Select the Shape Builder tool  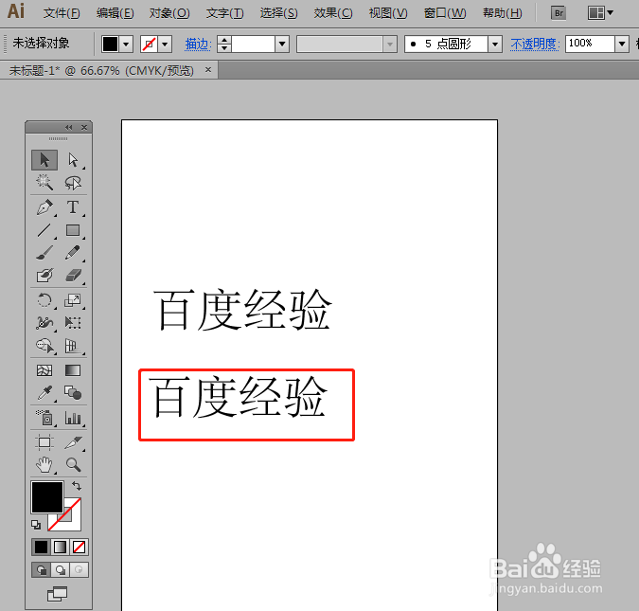(44, 346)
